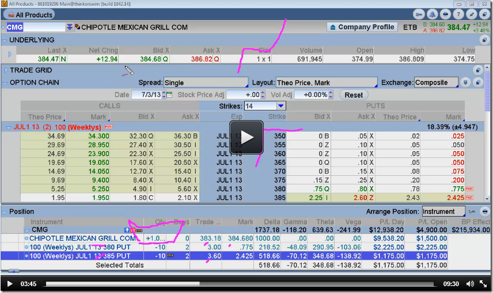Screen dimensions: 493x293
Task: Click the Position panel menu icon
Action: [485, 212]
